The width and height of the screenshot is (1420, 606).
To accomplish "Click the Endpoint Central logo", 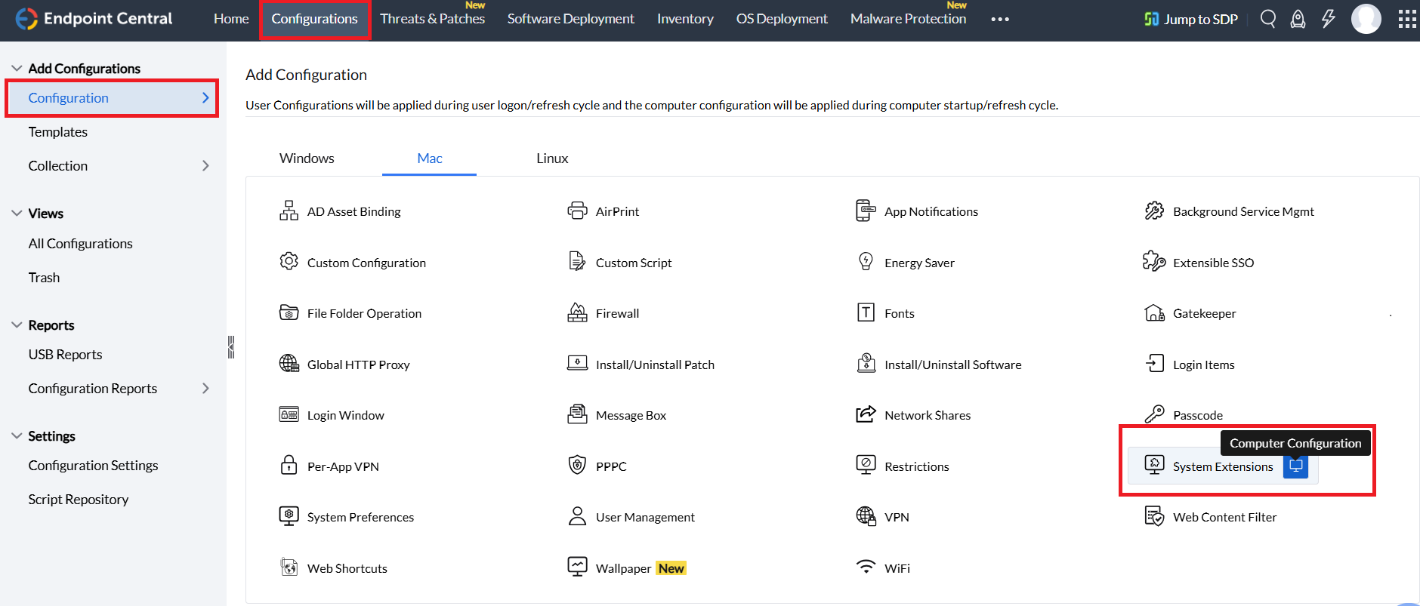I will pyautogui.click(x=94, y=19).
